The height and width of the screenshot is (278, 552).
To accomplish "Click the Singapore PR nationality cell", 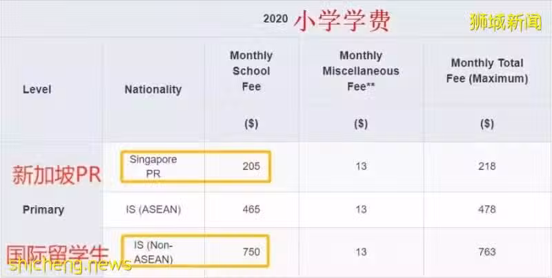I will pos(153,167).
